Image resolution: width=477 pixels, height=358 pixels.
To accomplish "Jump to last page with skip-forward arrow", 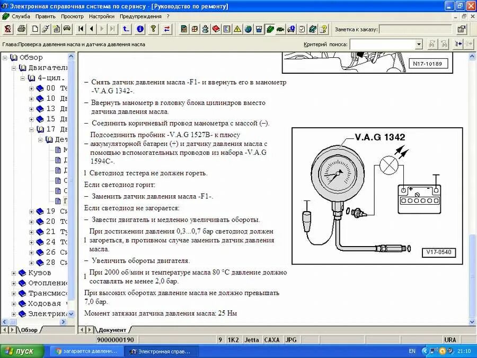I will [112, 29].
